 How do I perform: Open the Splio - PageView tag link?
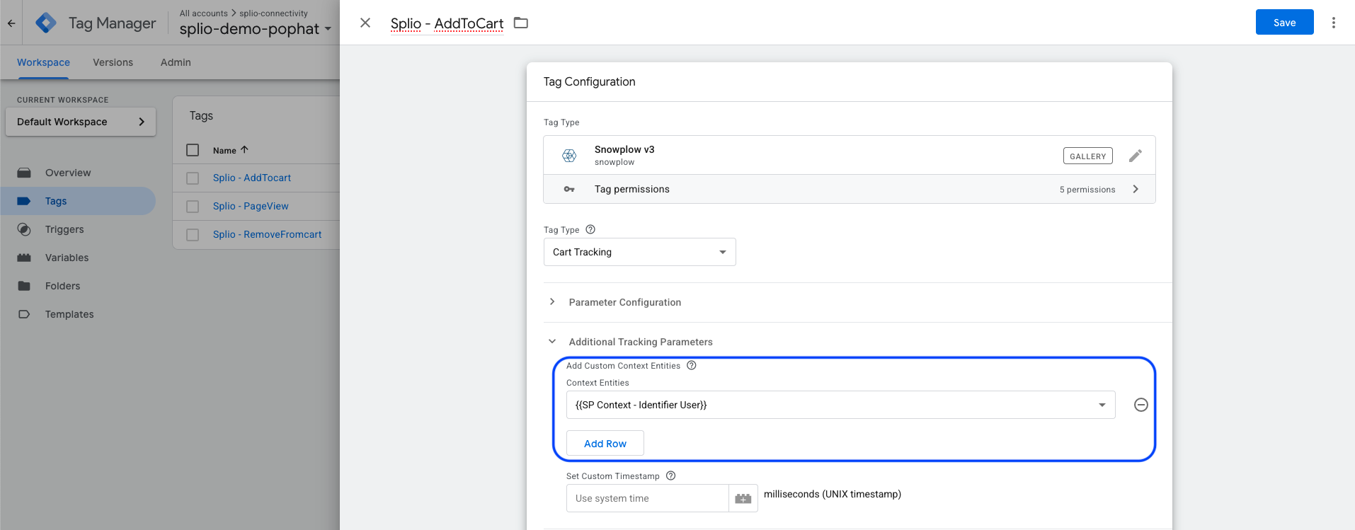[x=251, y=206]
